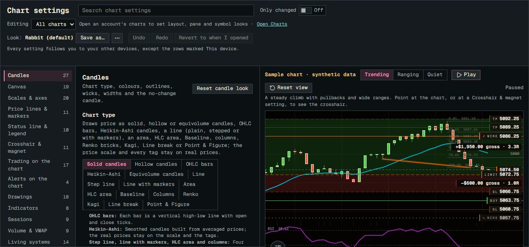Open the Drawings settings category
Image resolution: width=529 pixels, height=247 pixels.
click(x=38, y=197)
